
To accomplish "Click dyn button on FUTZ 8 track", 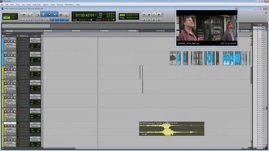I will coord(6,61).
